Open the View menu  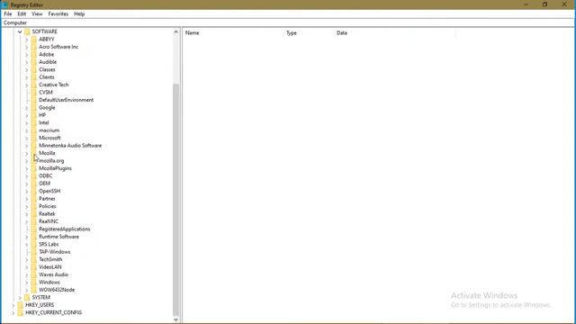37,14
